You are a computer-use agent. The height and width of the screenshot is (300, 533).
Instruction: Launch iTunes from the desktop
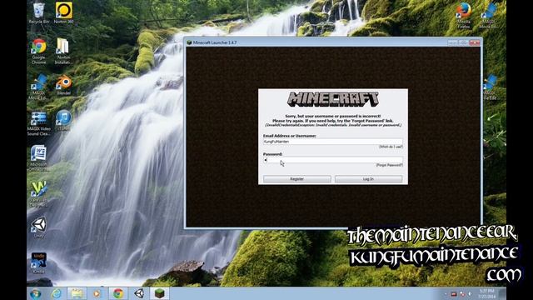click(x=63, y=120)
